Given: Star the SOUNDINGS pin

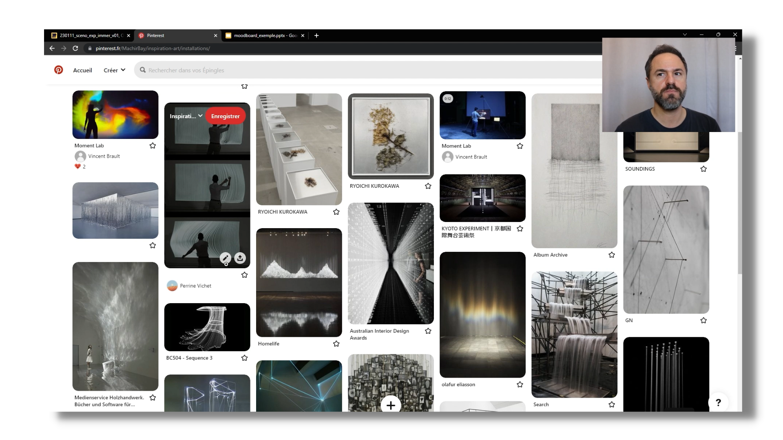Looking at the screenshot, I should coord(703,169).
